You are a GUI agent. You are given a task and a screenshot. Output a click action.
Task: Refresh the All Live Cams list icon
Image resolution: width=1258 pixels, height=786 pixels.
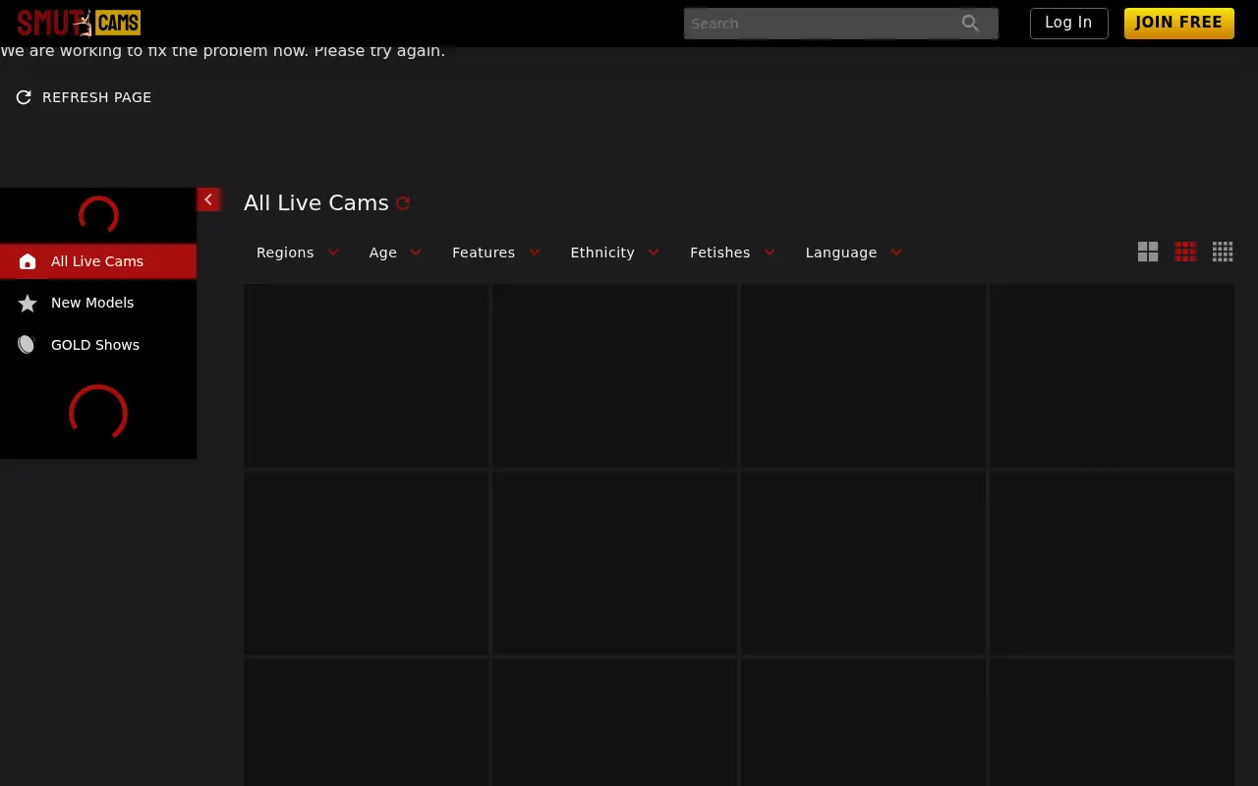point(403,203)
